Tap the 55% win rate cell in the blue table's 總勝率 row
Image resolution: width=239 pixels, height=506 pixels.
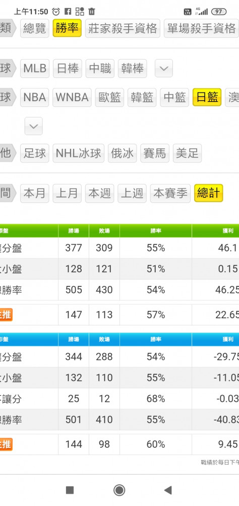click(156, 420)
